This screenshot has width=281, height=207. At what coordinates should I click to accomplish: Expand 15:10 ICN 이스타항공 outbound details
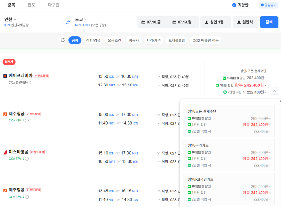(159, 153)
